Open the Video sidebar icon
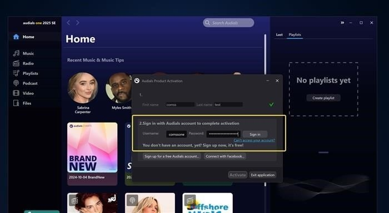This screenshot has height=213, width=389. point(16,93)
